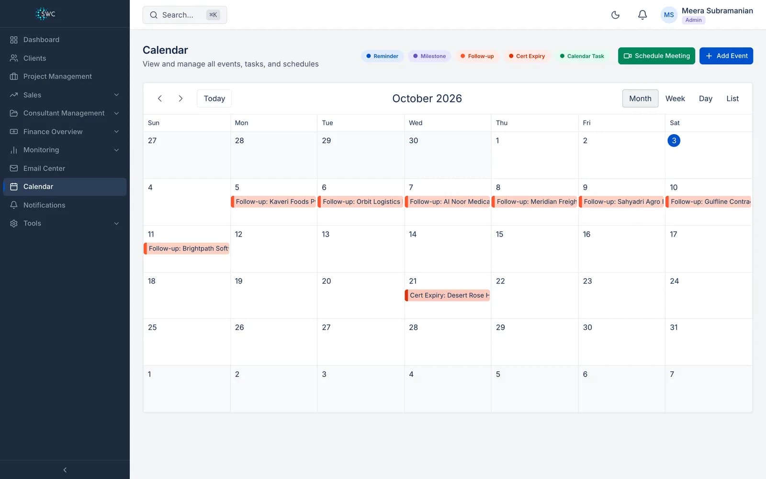
Task: Switch to List view
Action: pos(732,98)
